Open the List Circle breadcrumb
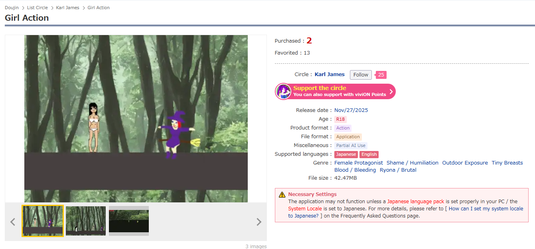The width and height of the screenshot is (535, 249). point(38,8)
